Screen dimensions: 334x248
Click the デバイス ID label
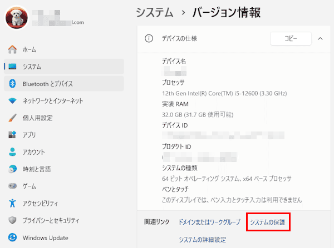(175, 125)
